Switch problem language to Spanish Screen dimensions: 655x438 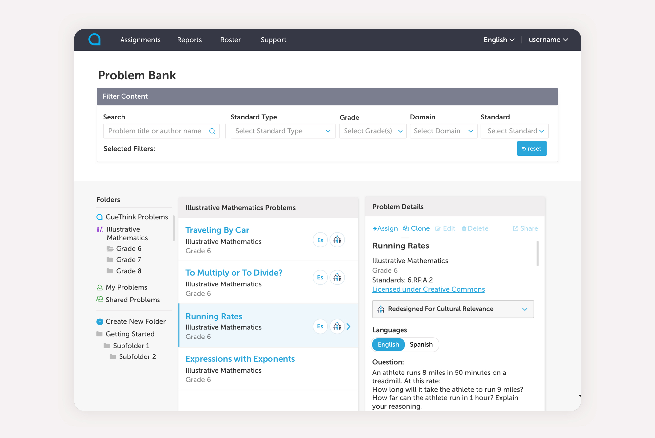click(421, 344)
